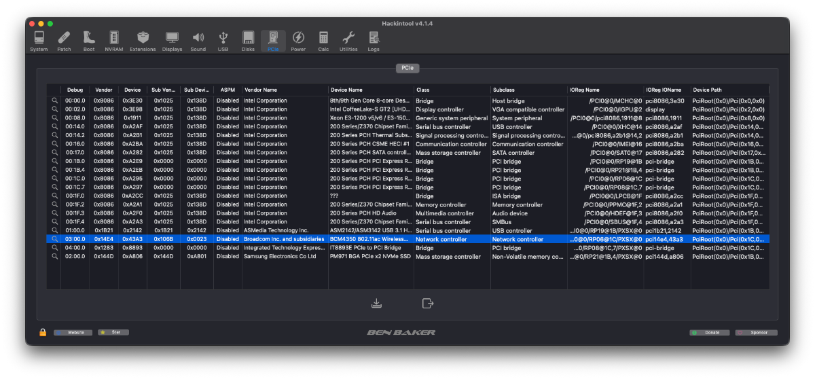Sort by the Vendor column header

[104, 90]
